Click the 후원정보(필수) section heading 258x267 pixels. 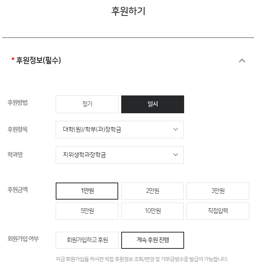(38, 60)
